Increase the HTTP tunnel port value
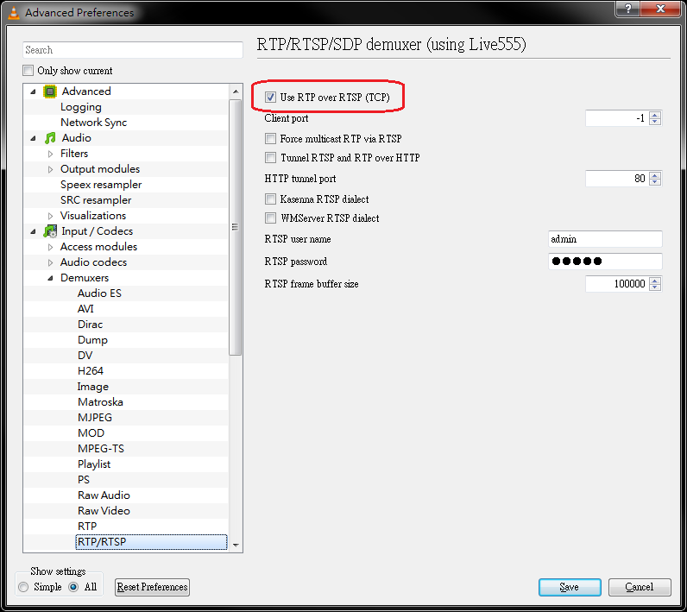687x612 pixels. click(655, 175)
